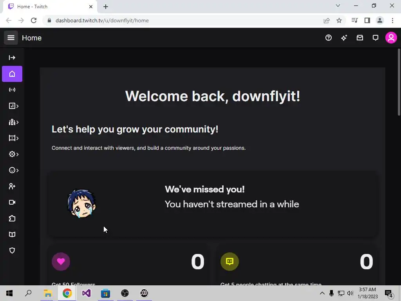Open Streaming Tools camera icon
This screenshot has width=401, height=301.
pyautogui.click(x=12, y=203)
